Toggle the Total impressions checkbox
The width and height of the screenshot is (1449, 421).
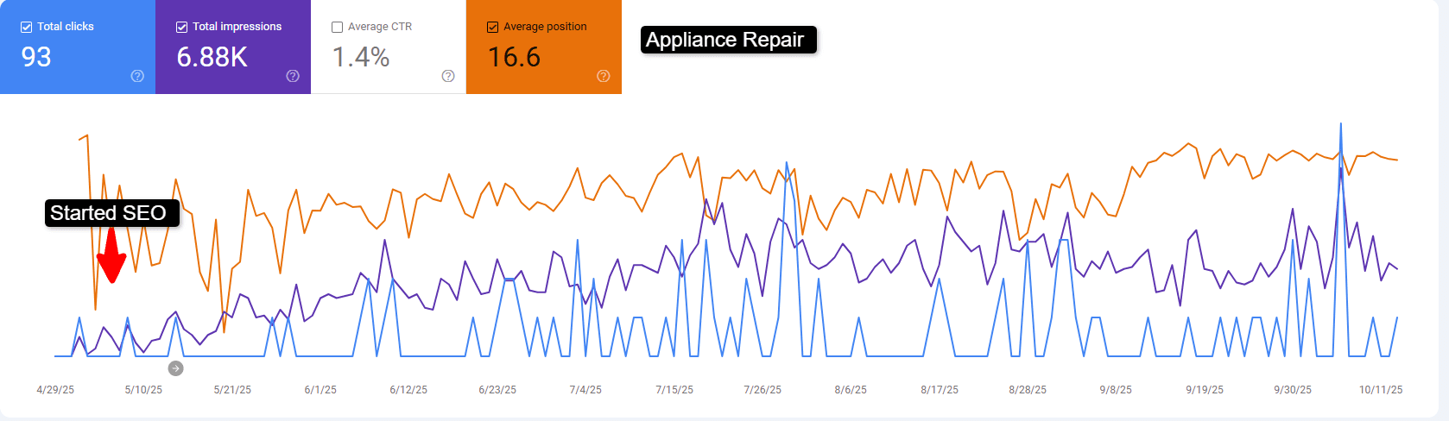pyautogui.click(x=182, y=27)
